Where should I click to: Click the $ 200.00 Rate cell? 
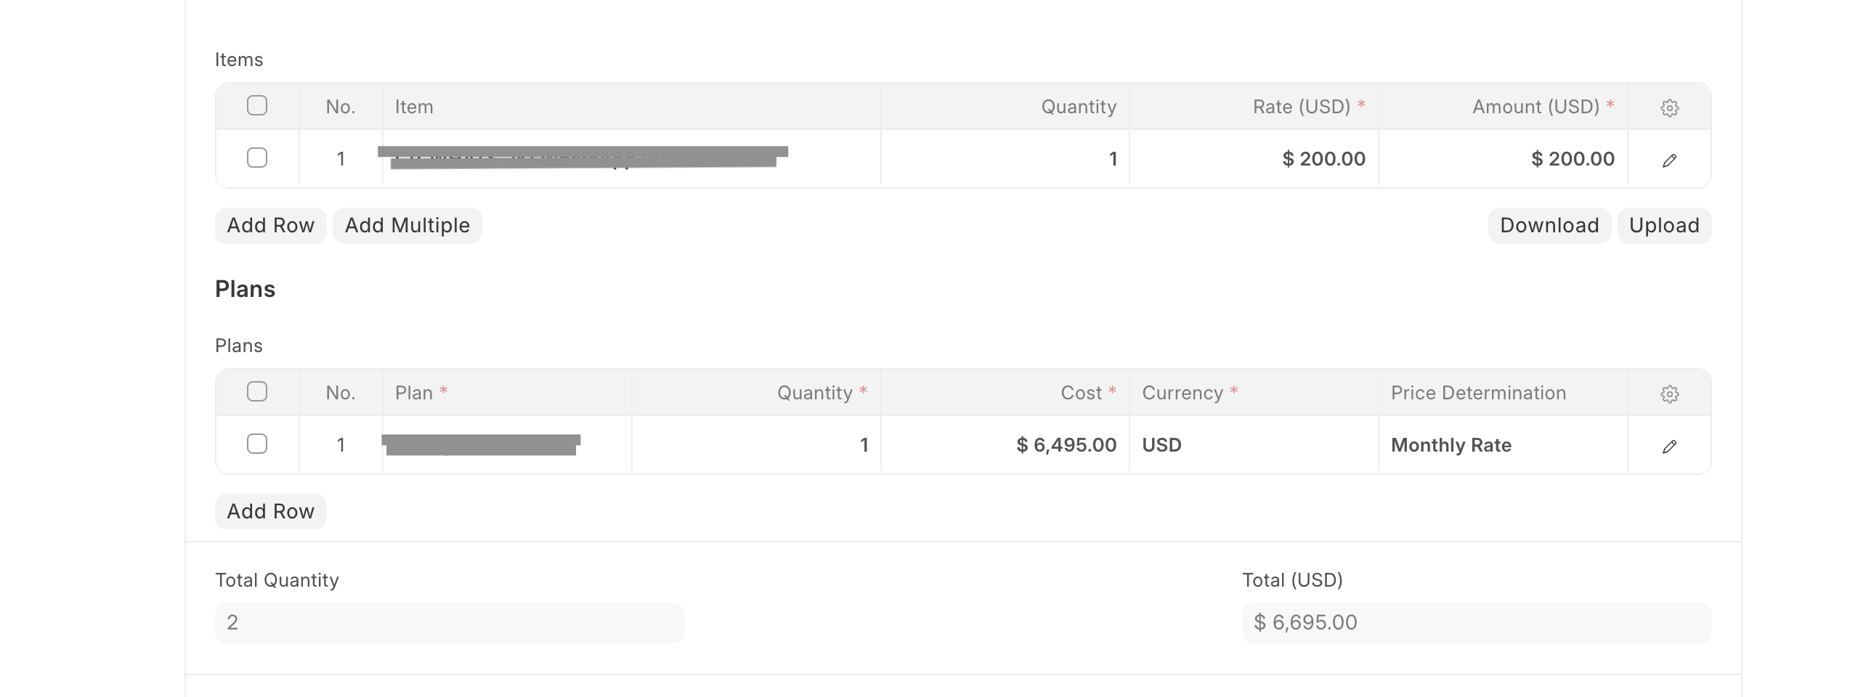coord(1254,159)
